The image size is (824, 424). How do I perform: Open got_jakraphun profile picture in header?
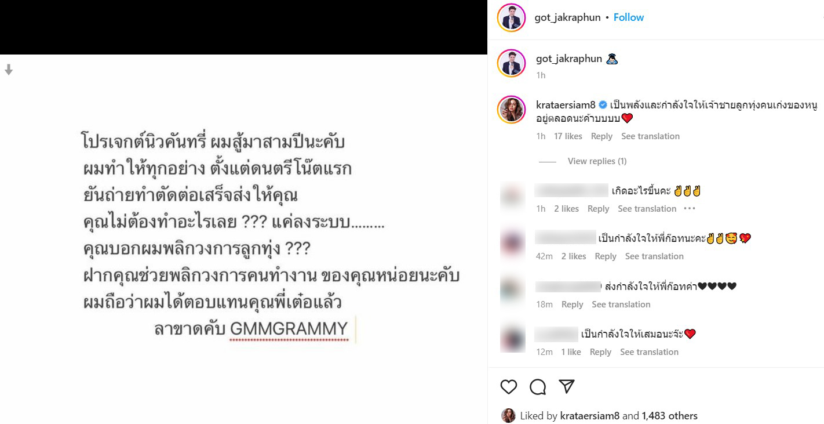511,17
